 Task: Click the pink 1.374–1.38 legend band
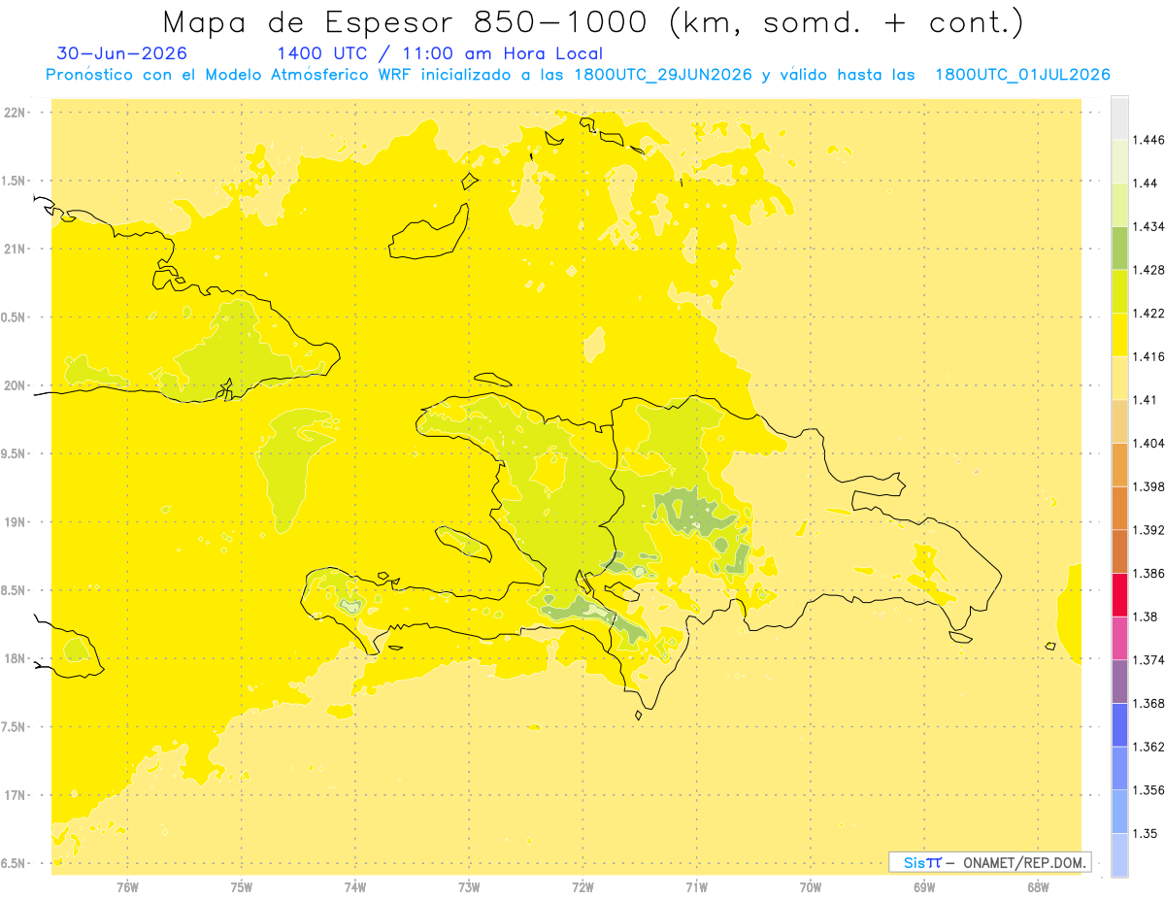(x=1119, y=638)
